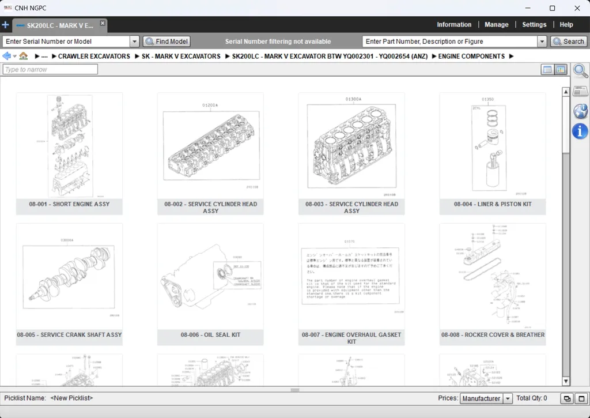The image size is (590, 418).
Task: Click the vertical scrollbar thumb
Action: [x=566, y=125]
